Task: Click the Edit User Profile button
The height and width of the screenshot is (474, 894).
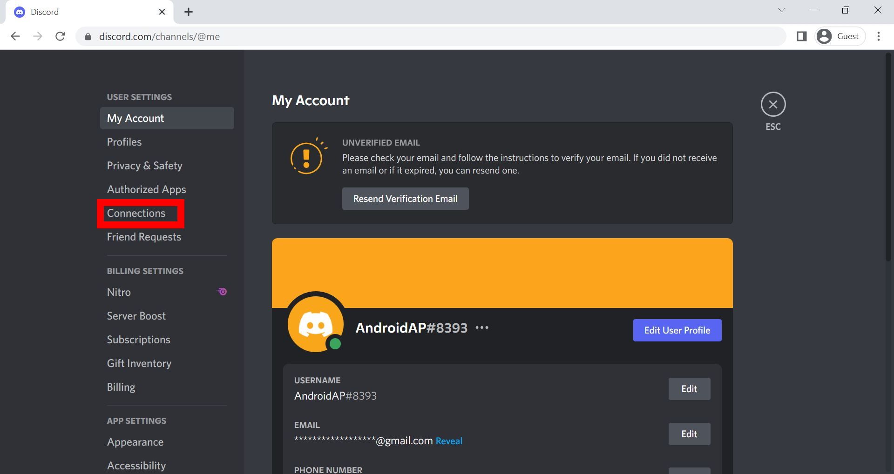Action: click(x=677, y=330)
